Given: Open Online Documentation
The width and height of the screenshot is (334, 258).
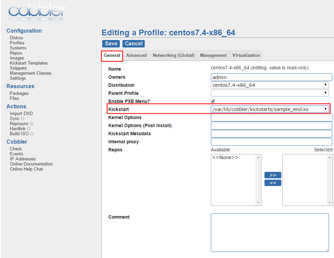Looking at the screenshot, I should pyautogui.click(x=31, y=164).
